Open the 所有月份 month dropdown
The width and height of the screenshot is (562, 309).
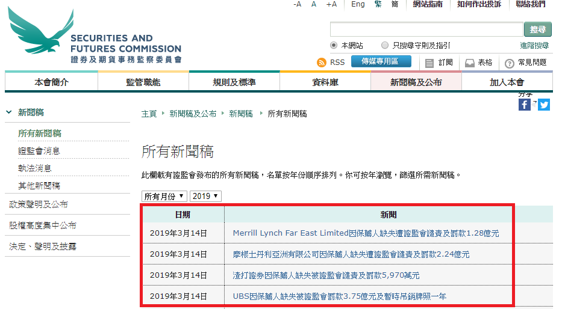[x=164, y=196]
